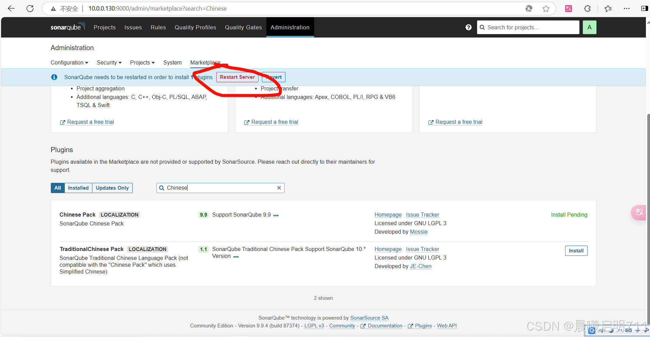650x337 pixels.
Task: Open TraditionalChinese Pack Issue Tracker link
Action: 423,249
